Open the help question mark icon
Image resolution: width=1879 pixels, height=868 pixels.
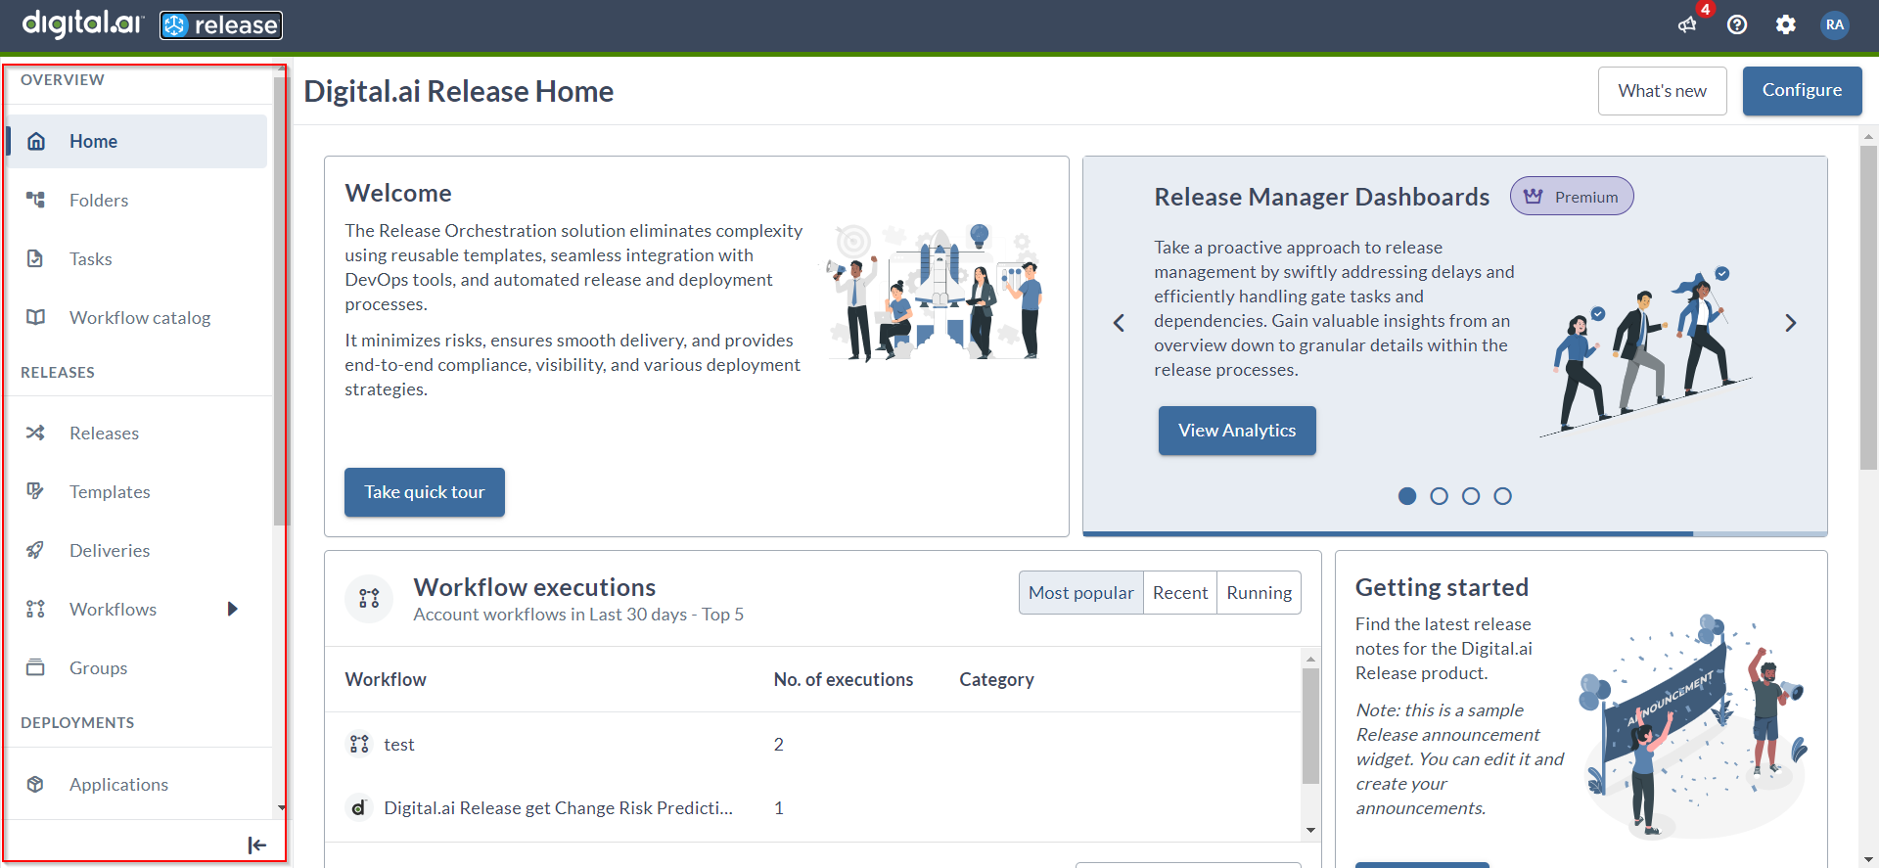click(1737, 24)
